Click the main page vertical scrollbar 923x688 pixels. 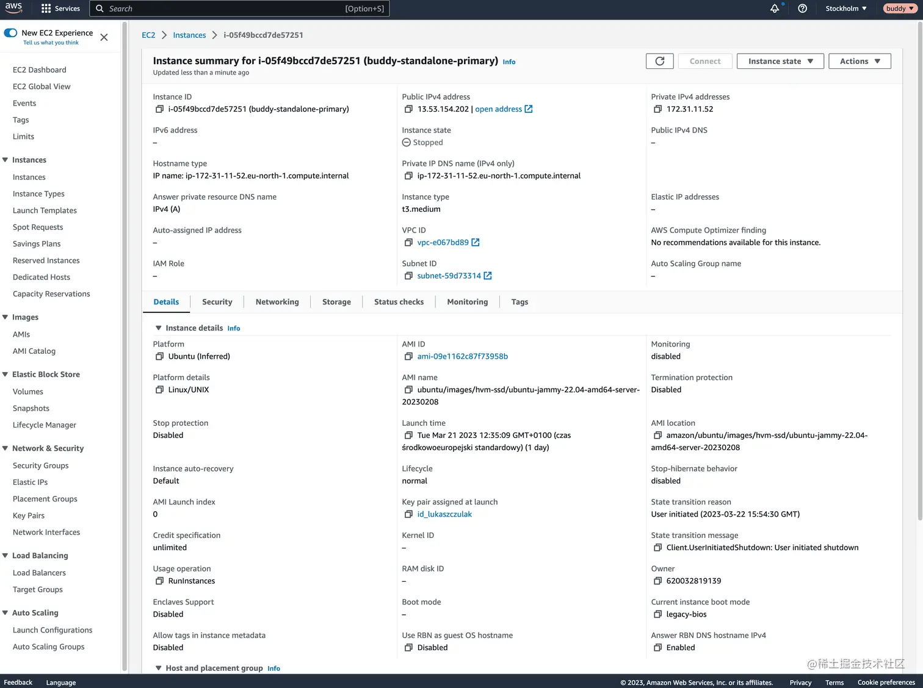point(920,271)
